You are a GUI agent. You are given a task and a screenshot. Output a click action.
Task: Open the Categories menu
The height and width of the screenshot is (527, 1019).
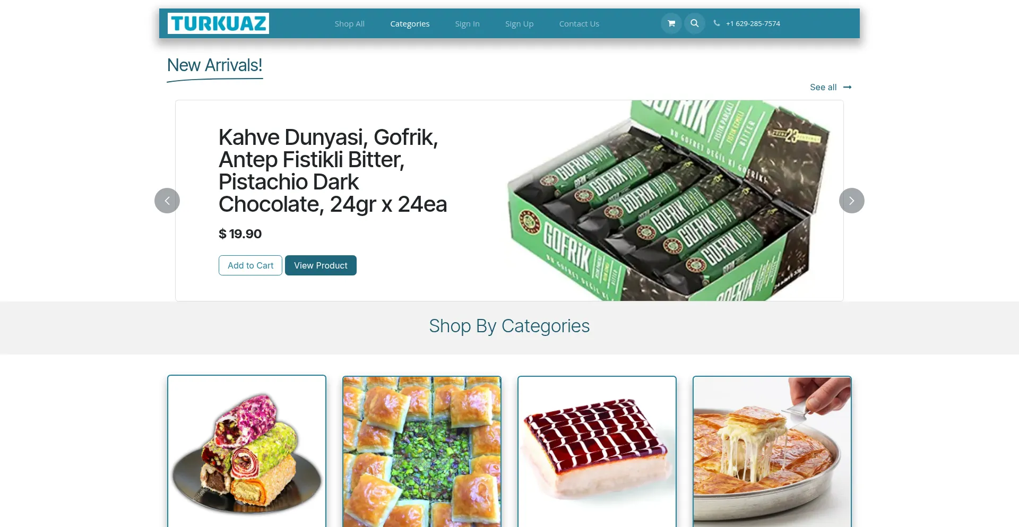coord(410,24)
